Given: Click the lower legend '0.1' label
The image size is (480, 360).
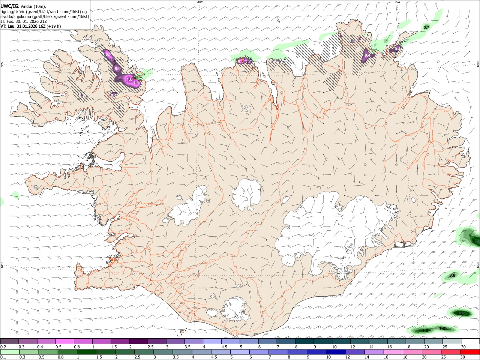Looking at the screenshot, I should click(x=3, y=357).
